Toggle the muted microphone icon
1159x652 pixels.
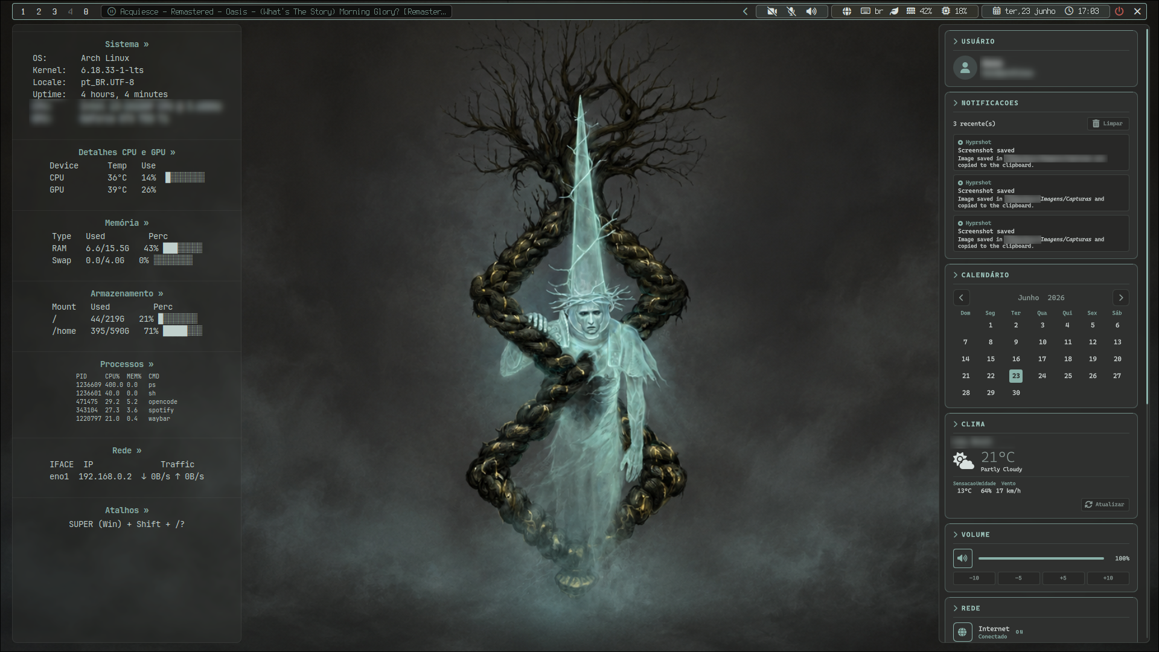tap(791, 11)
